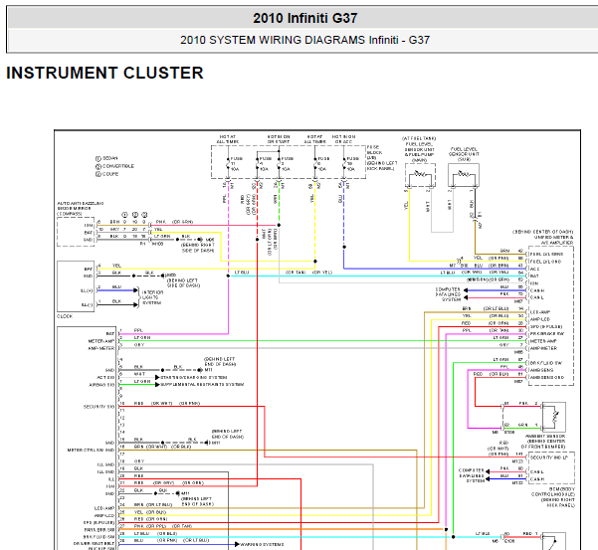Click the 'AMP-METER' label on the instrument cluster
This screenshot has width=598, height=550.
click(101, 348)
